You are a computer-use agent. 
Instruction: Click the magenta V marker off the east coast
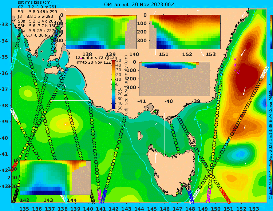[235, 59]
